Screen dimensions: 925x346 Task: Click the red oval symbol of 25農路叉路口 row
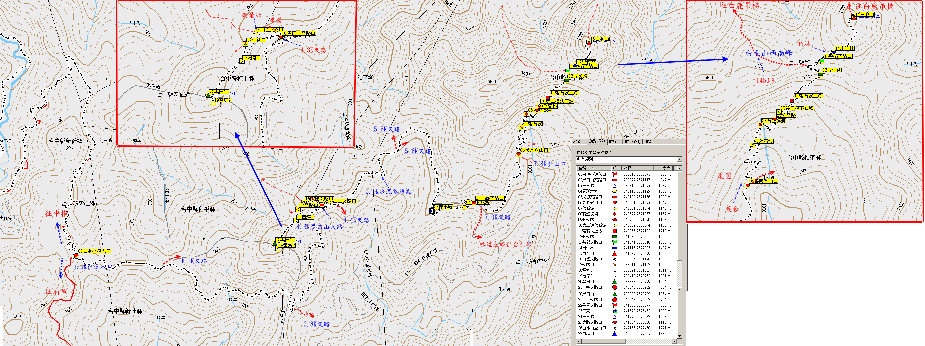click(614, 322)
